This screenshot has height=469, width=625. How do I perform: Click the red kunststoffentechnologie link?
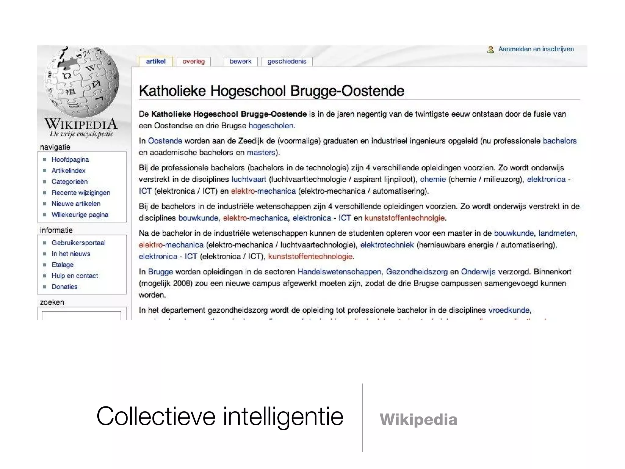tap(310, 256)
